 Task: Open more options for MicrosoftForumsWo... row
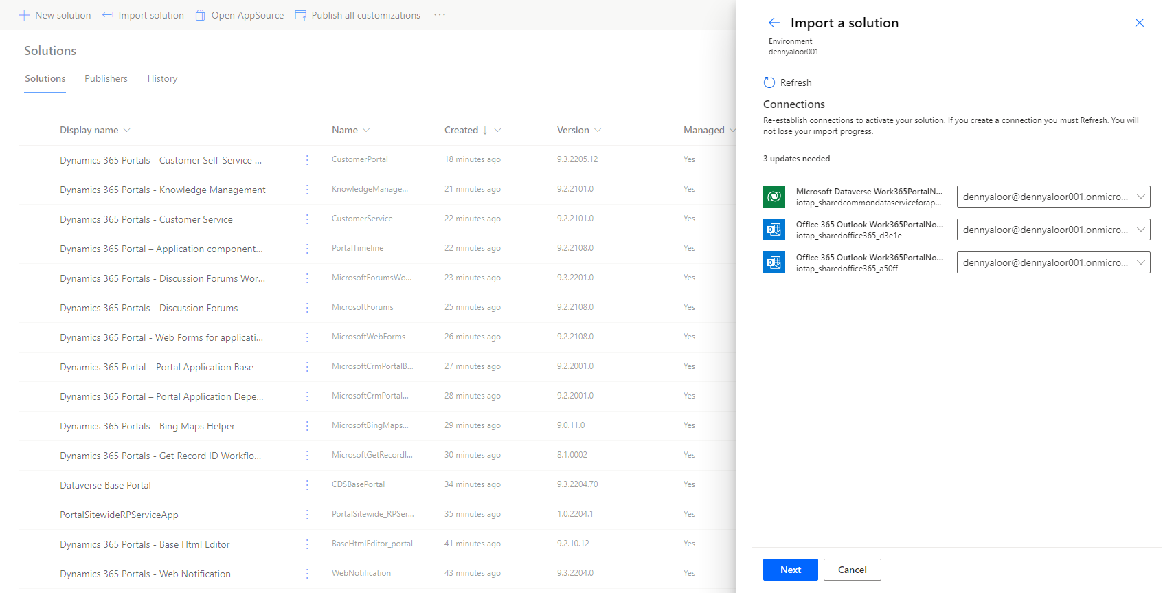(x=307, y=278)
